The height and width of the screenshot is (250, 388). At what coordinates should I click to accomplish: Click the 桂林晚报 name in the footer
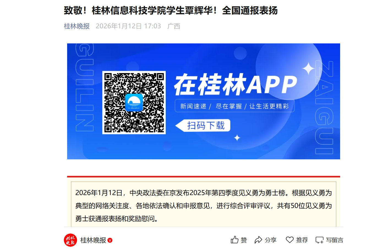click(x=93, y=240)
